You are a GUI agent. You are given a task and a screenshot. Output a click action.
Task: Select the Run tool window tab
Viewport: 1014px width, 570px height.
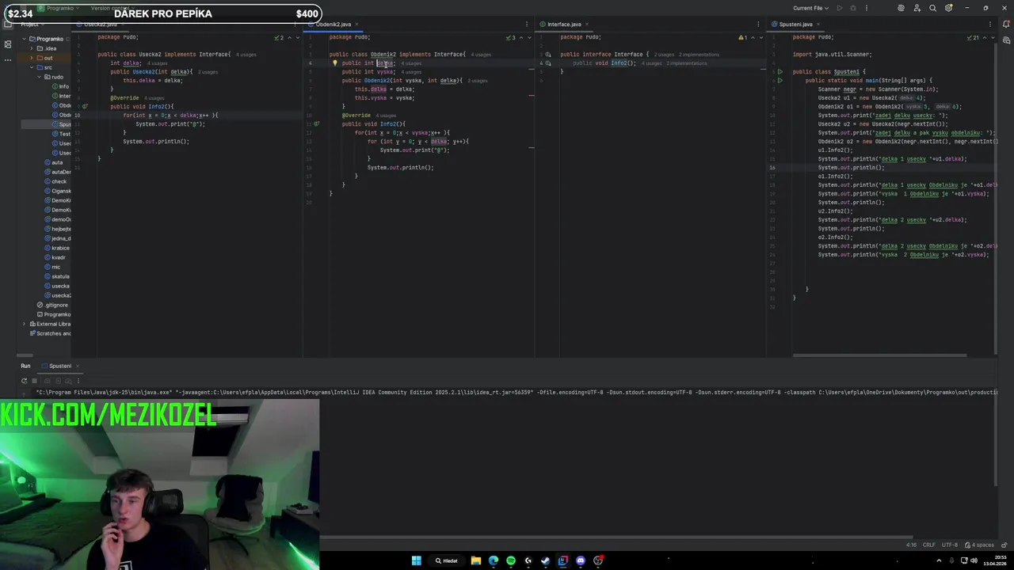click(x=25, y=366)
